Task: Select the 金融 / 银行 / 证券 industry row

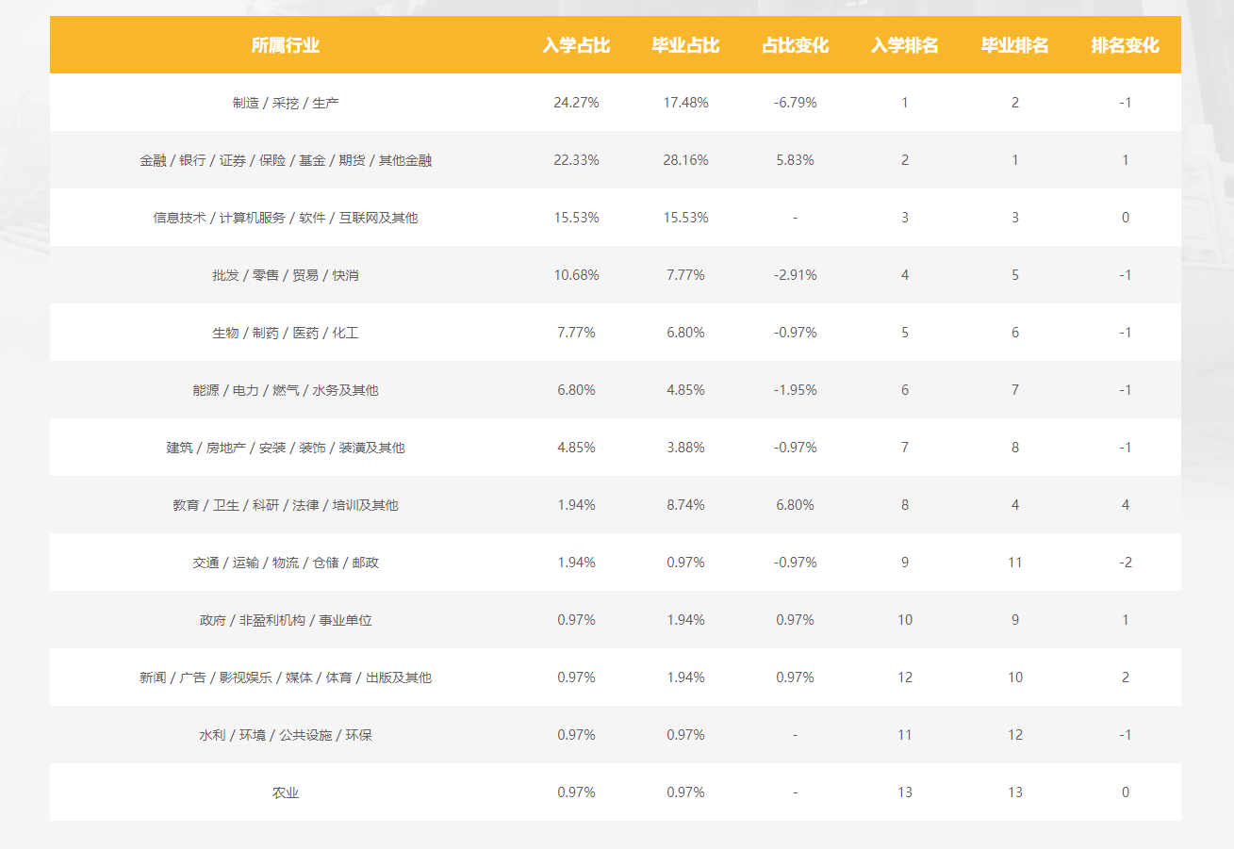Action: point(286,160)
